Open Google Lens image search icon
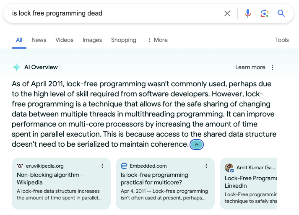299x215 pixels. (x=264, y=13)
